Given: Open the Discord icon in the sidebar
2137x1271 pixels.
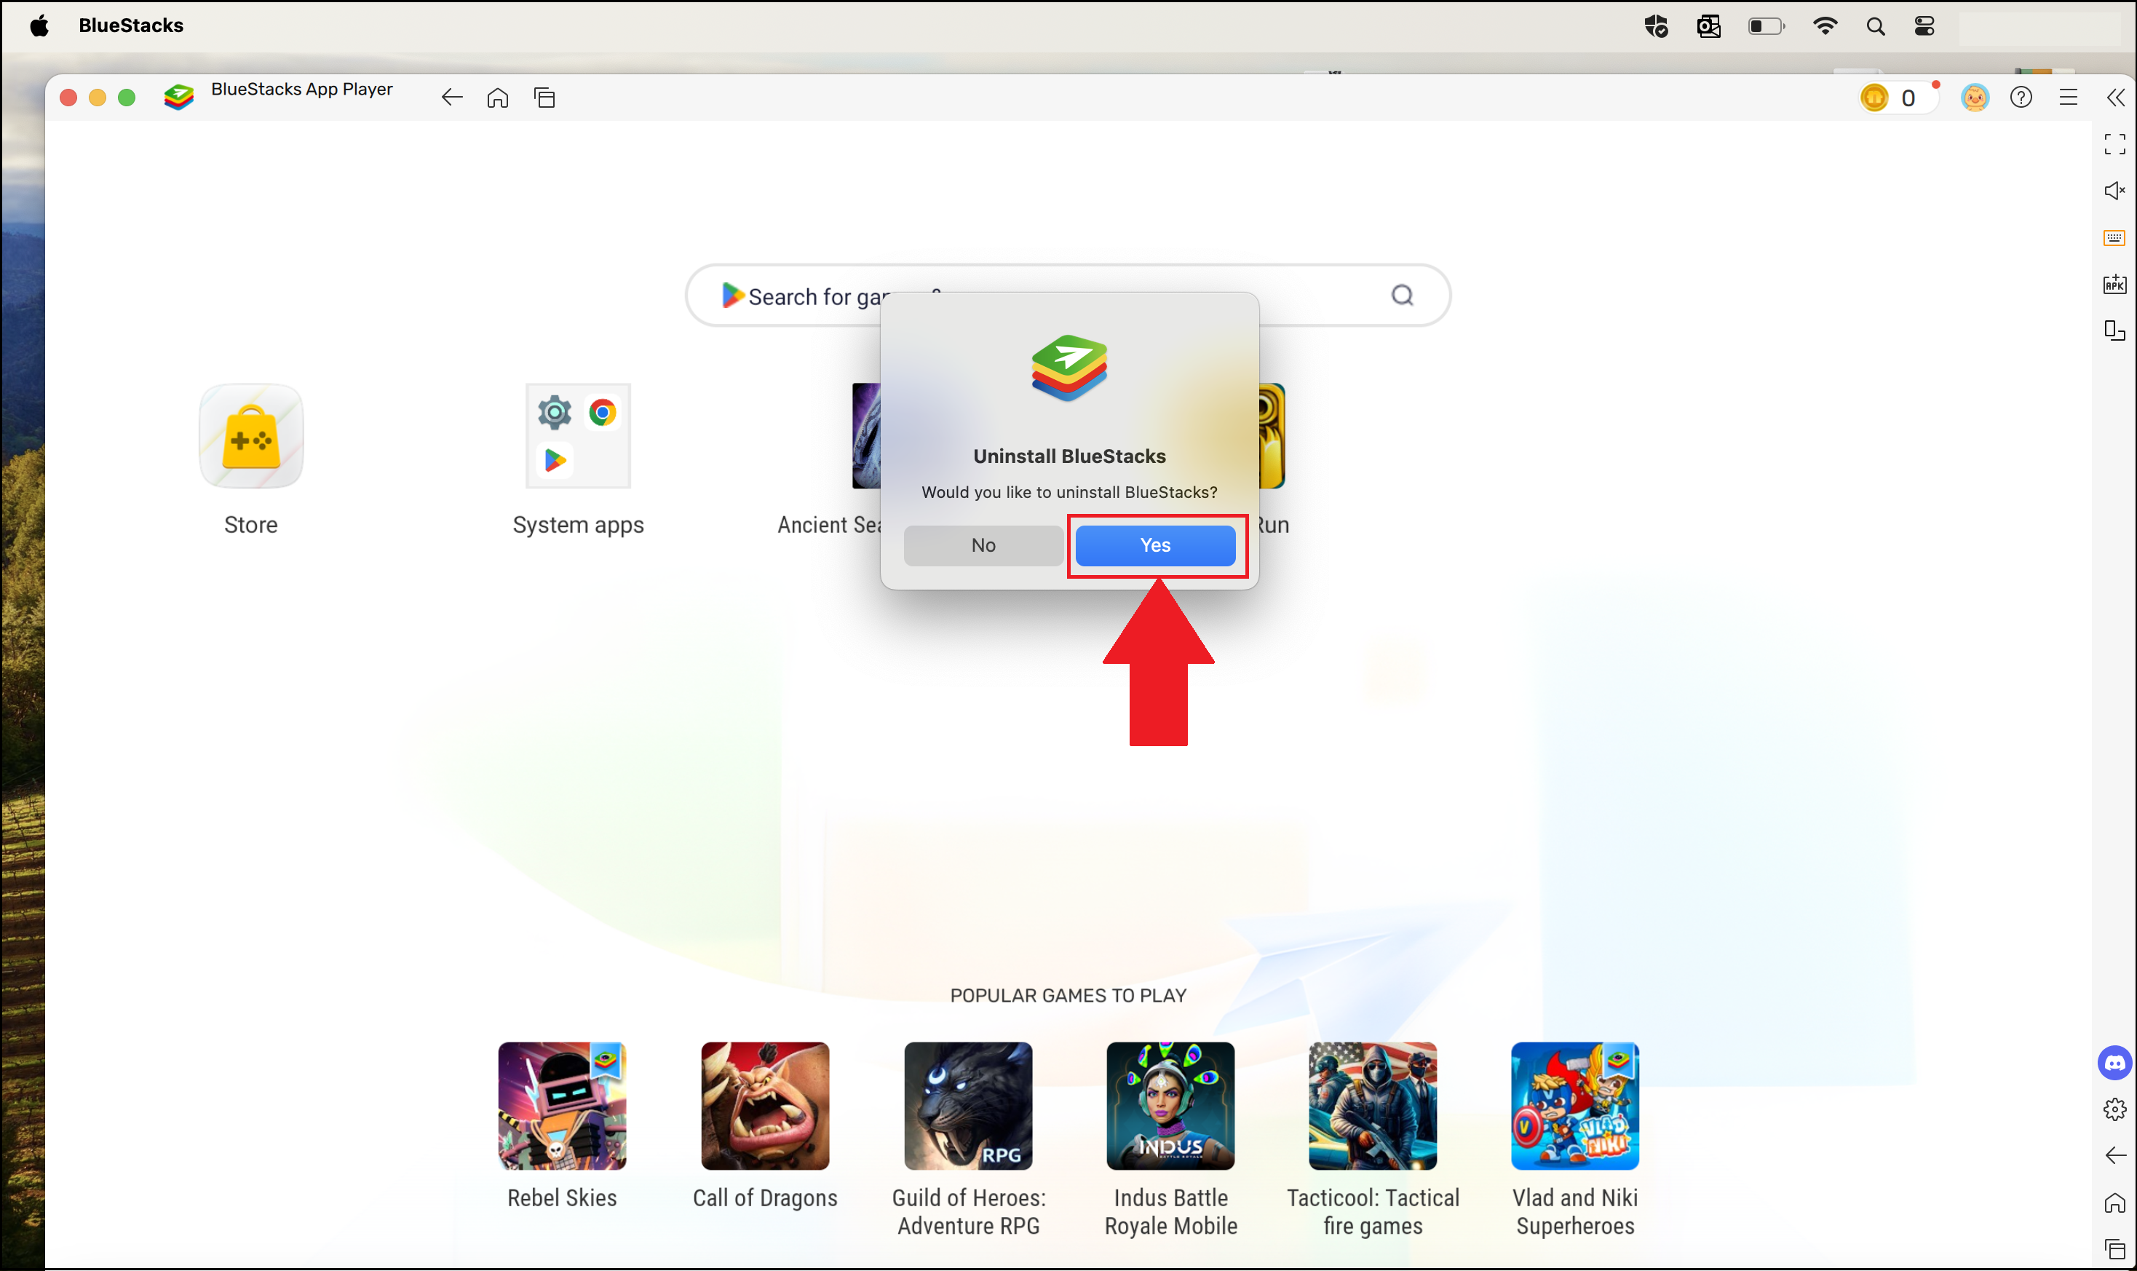Looking at the screenshot, I should [x=2114, y=1063].
